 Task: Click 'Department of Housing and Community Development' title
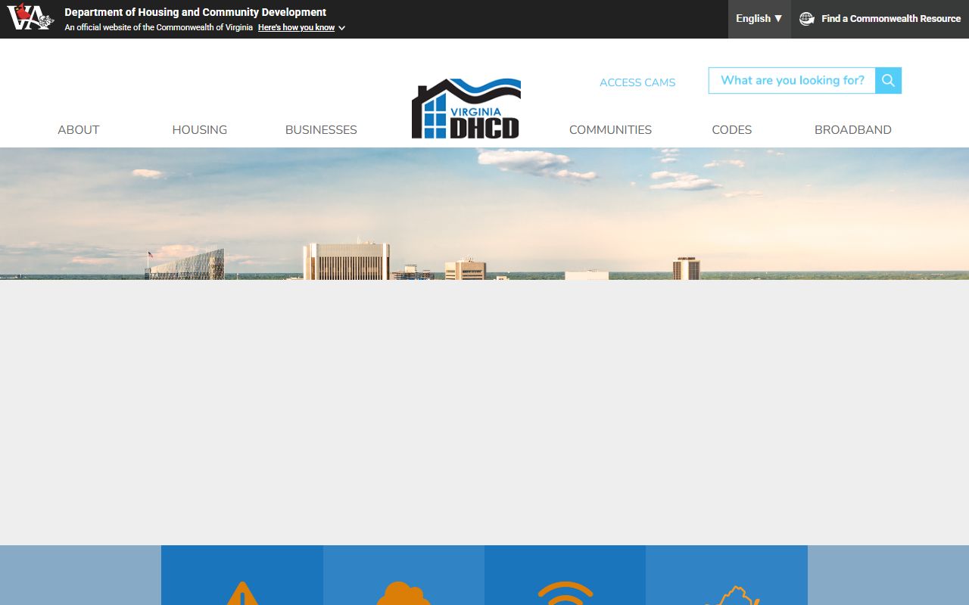click(195, 12)
